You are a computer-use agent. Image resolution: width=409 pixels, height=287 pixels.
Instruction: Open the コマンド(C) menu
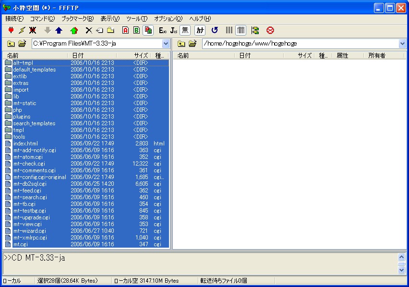coord(43,19)
